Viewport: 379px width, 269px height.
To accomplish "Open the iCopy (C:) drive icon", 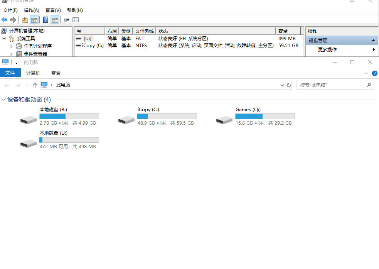I will click(127, 120).
